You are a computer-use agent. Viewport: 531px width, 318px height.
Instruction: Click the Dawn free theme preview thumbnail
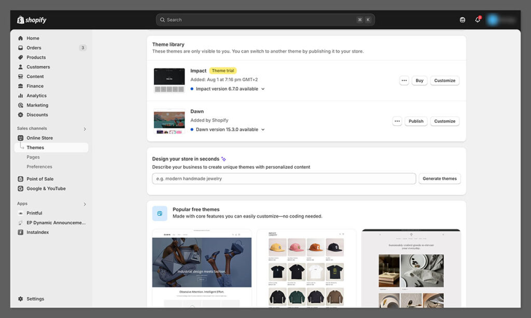[x=202, y=267]
